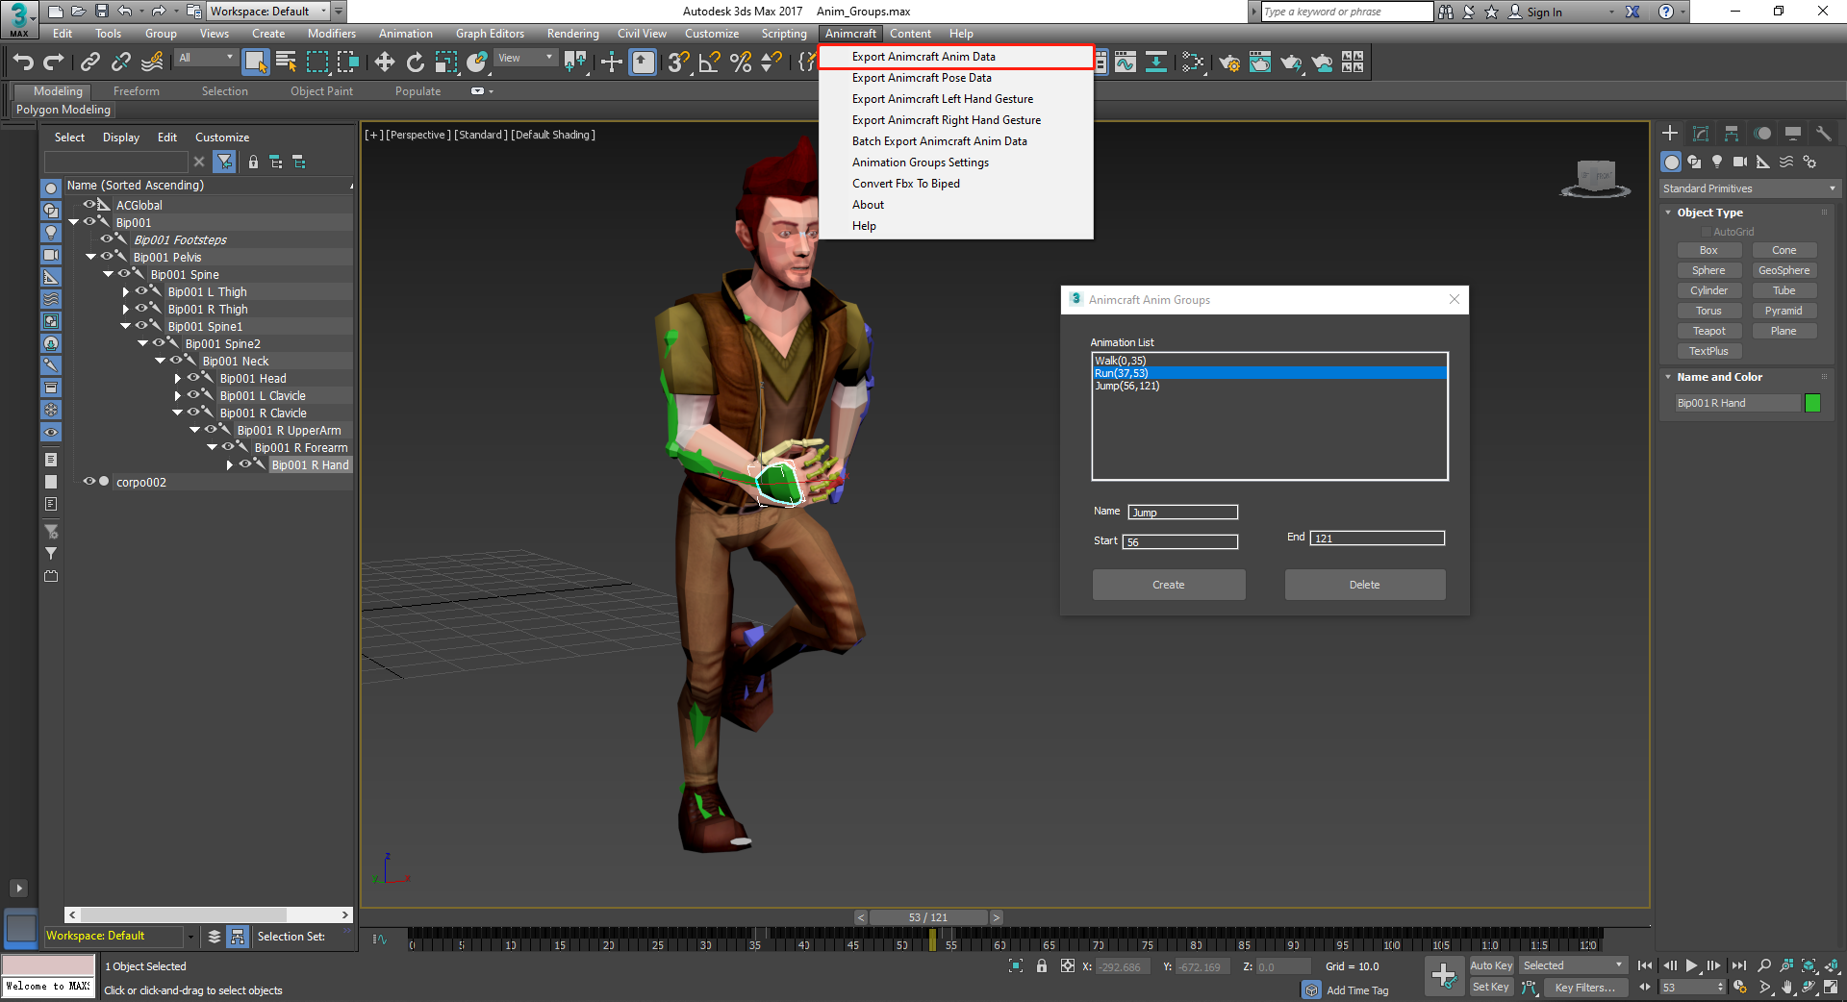This screenshot has width=1847, height=1002.
Task: Choose Export Animcraft Pose Data menu item
Action: click(x=922, y=78)
